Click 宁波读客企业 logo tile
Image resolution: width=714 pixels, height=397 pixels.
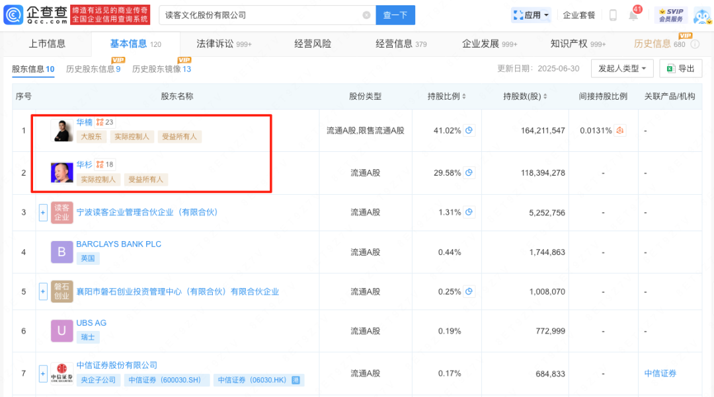point(62,212)
